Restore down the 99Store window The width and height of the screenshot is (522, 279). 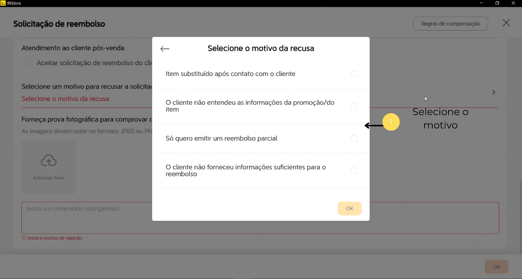click(x=497, y=3)
